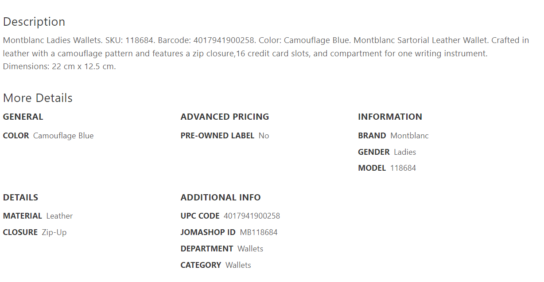Viewport: 544px width, 282px height.
Task: Click the Leather material value
Action: tap(59, 216)
